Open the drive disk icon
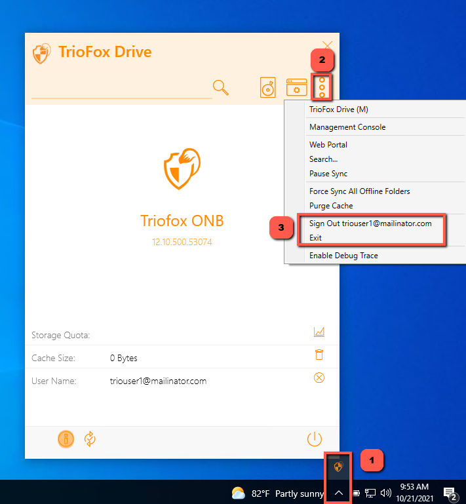The height and width of the screenshot is (504, 466). [267, 87]
